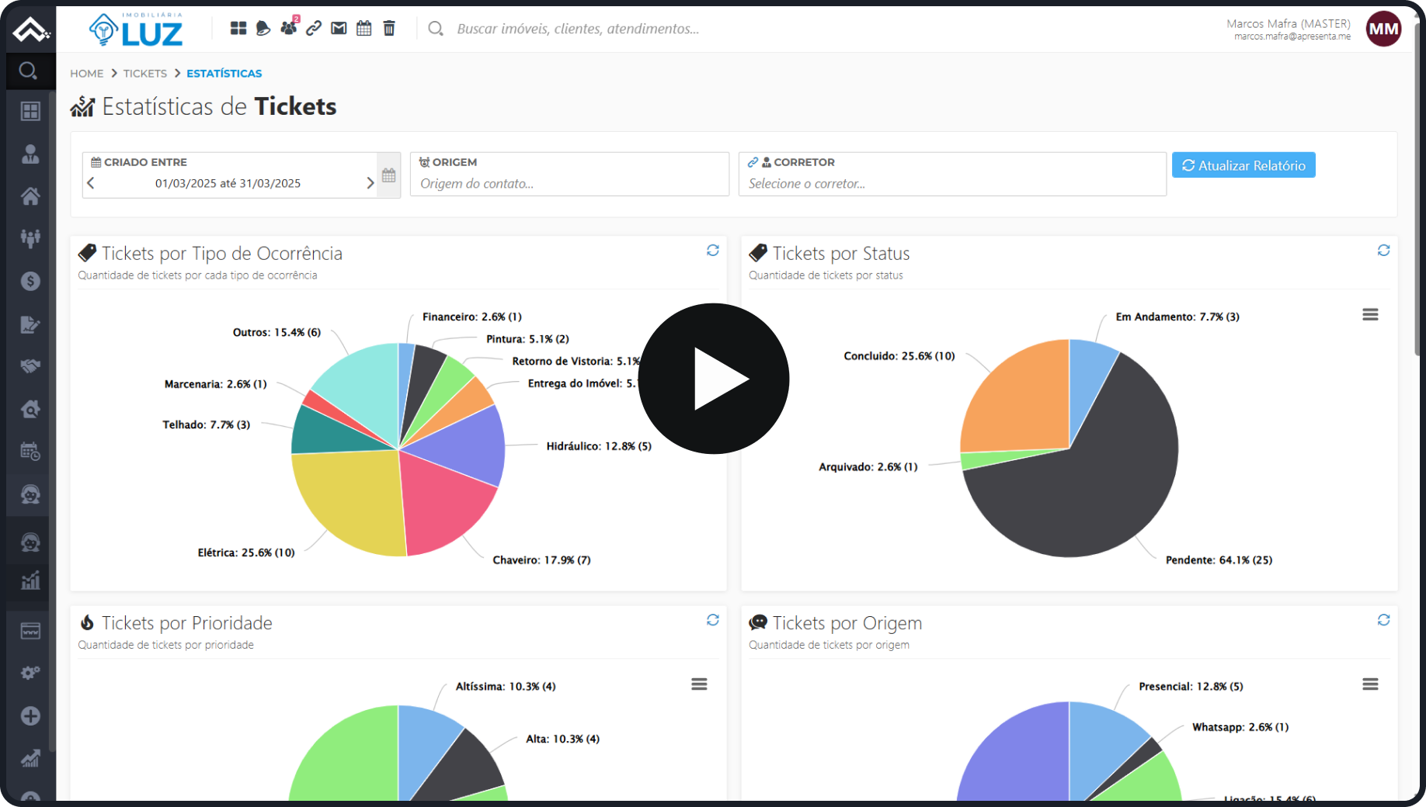Open the Corretor selection dropdown
The width and height of the screenshot is (1426, 807).
point(951,184)
